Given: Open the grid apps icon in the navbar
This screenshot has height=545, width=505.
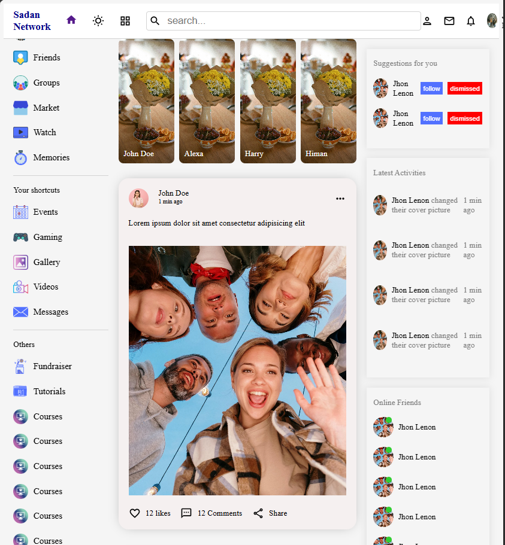Looking at the screenshot, I should [125, 21].
